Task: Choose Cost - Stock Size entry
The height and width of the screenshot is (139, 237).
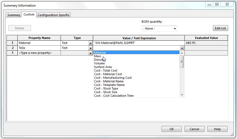Action: coord(106,92)
